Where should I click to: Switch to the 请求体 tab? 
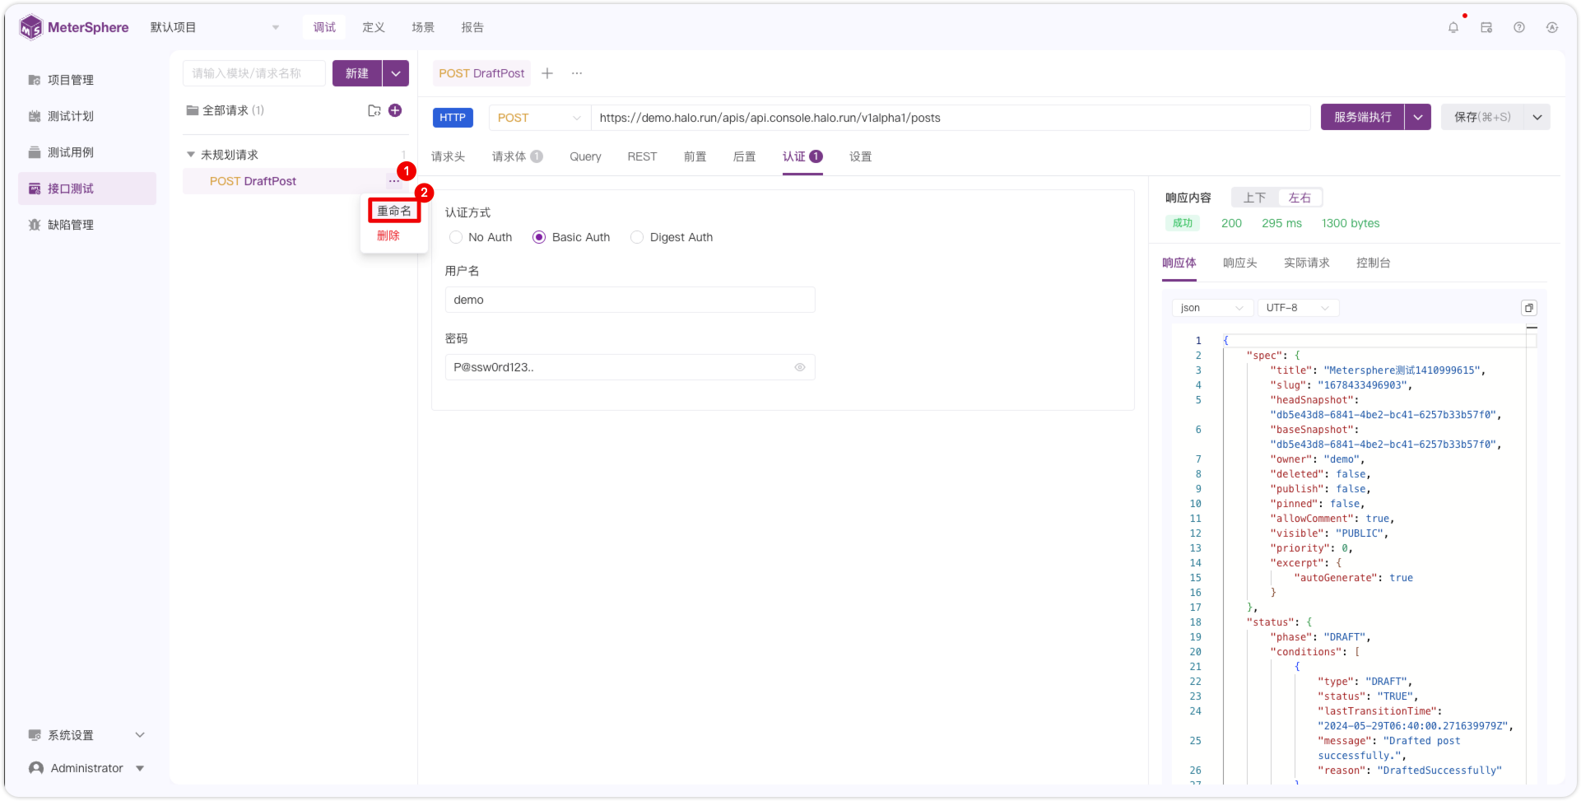tap(517, 156)
